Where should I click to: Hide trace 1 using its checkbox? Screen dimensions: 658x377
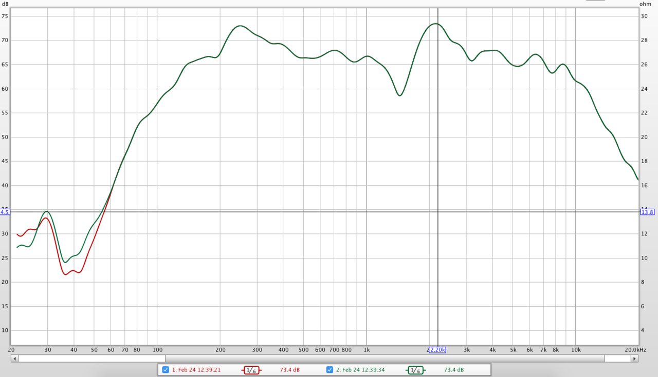point(166,370)
